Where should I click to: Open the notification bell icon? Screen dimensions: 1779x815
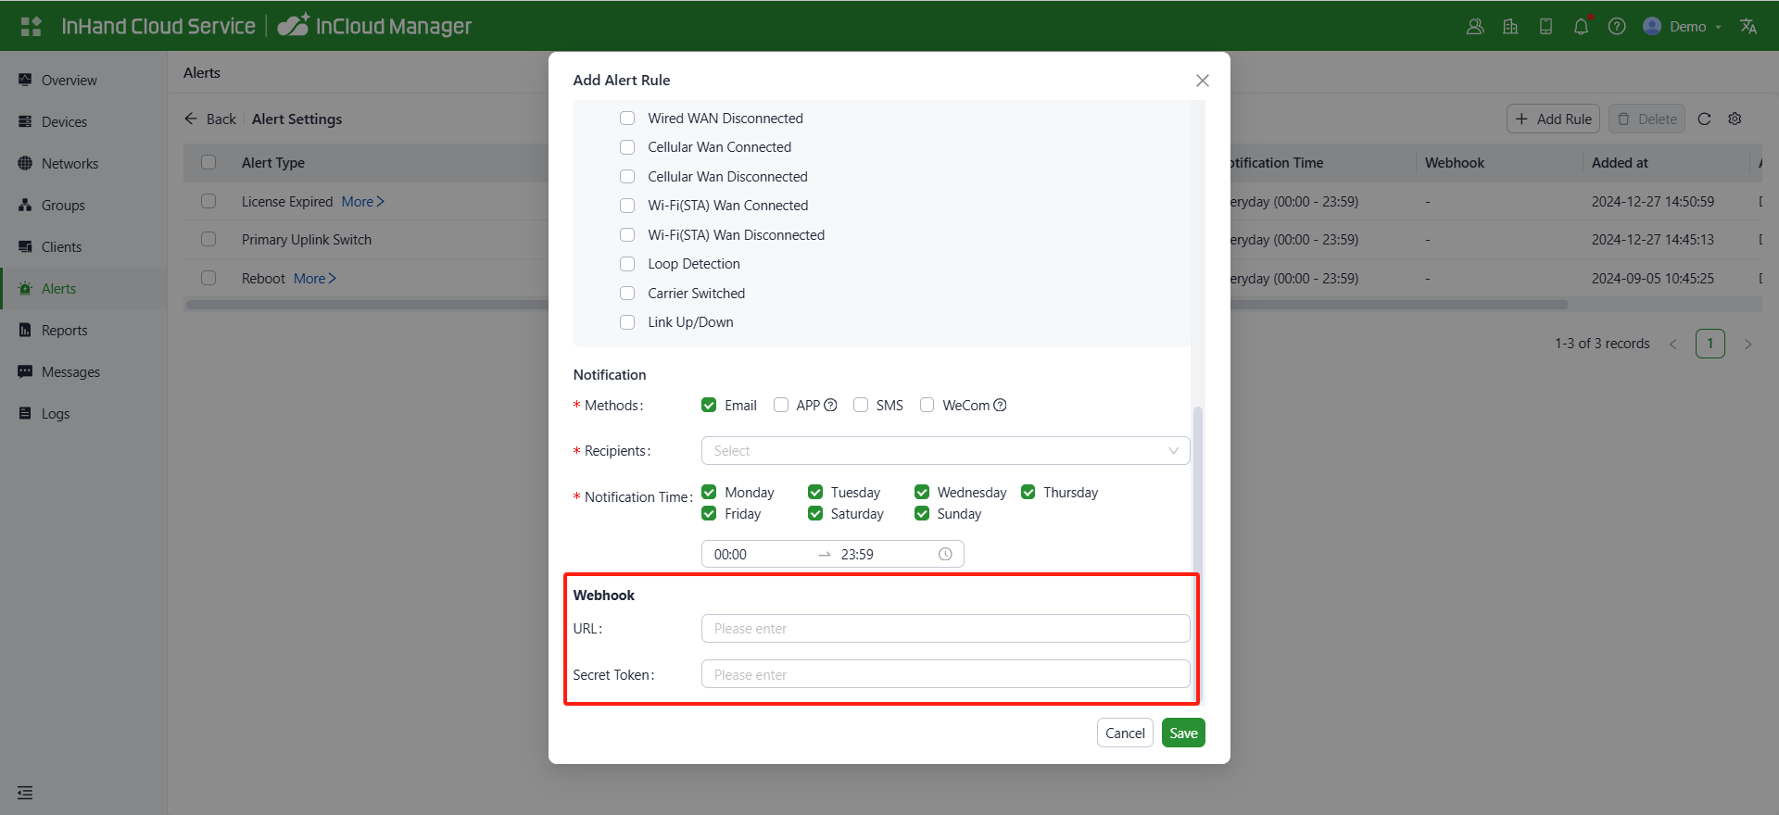[1581, 27]
